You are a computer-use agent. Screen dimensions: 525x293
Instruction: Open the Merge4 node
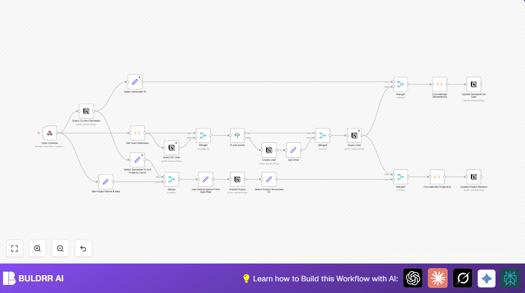(323, 135)
